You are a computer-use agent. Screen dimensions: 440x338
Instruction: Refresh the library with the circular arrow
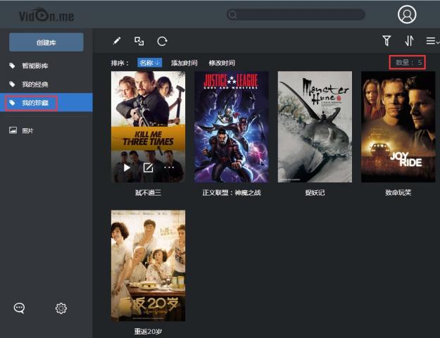pos(162,42)
